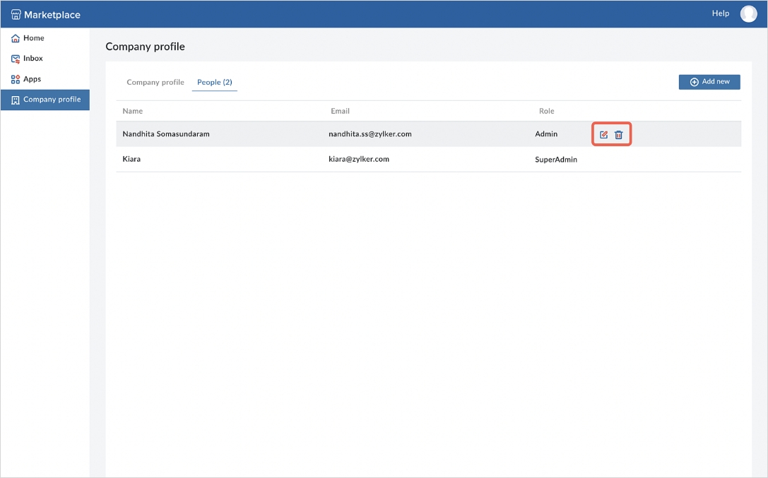Click the Role column header
This screenshot has width=768, height=478.
pyautogui.click(x=547, y=111)
